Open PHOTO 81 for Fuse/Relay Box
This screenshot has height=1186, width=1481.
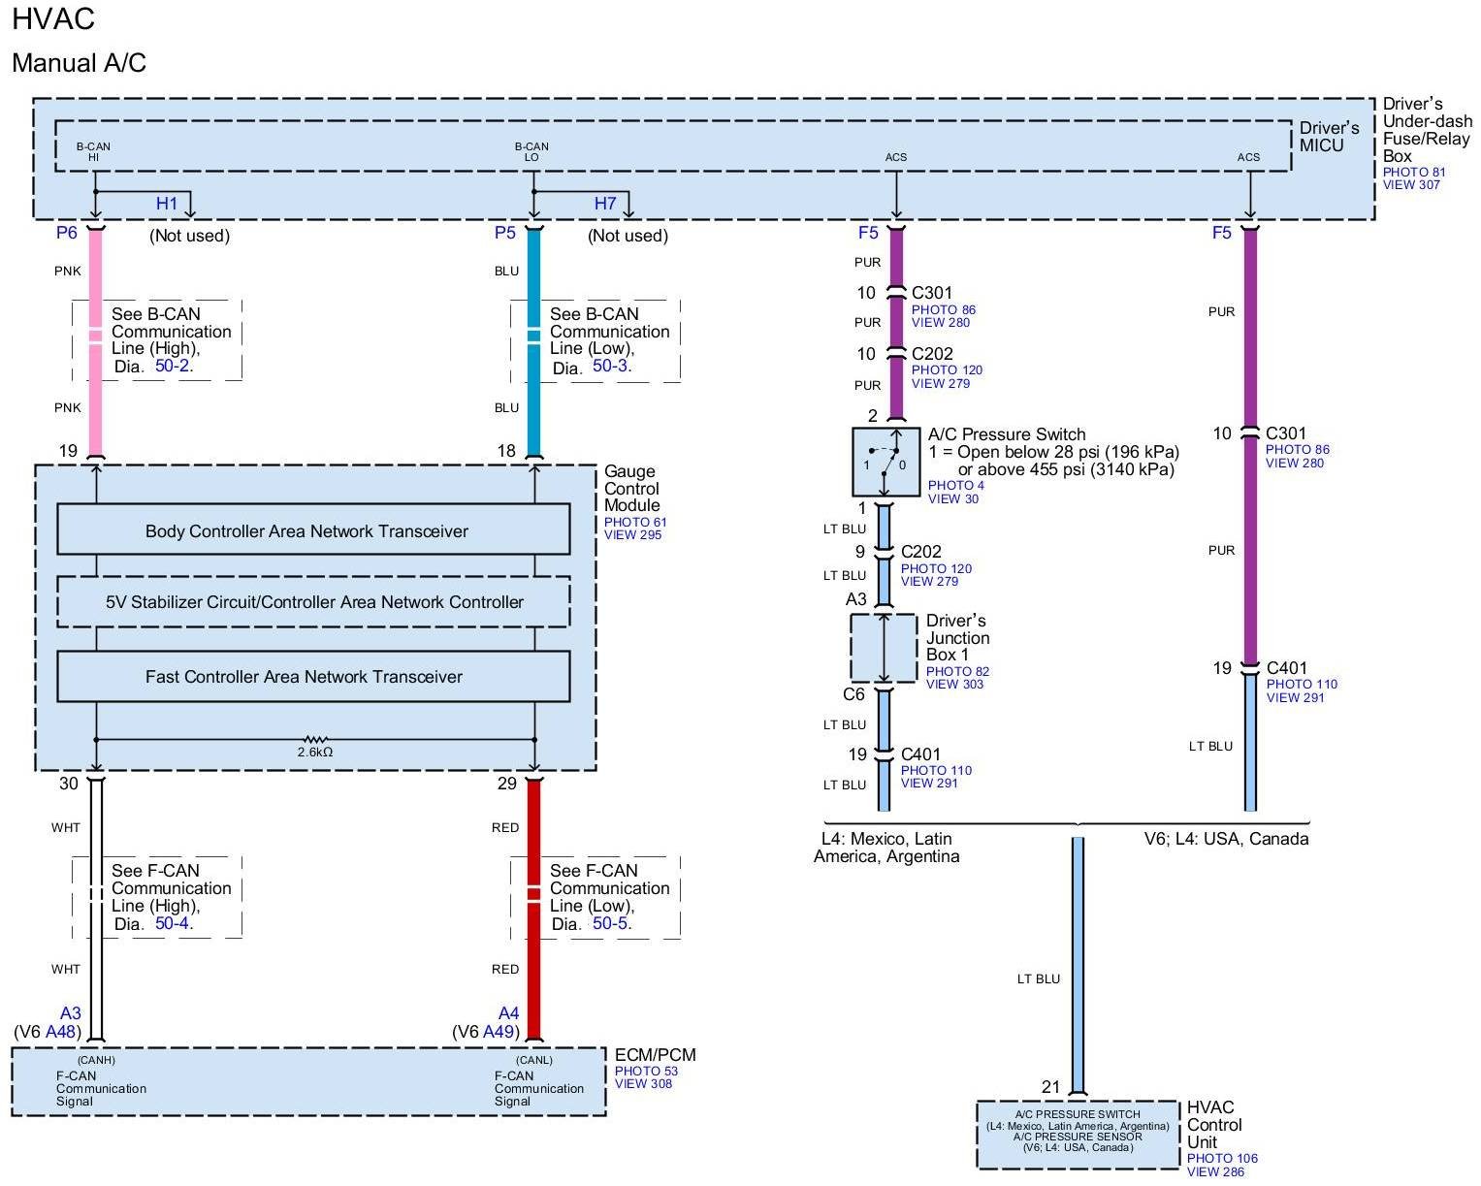[1414, 173]
